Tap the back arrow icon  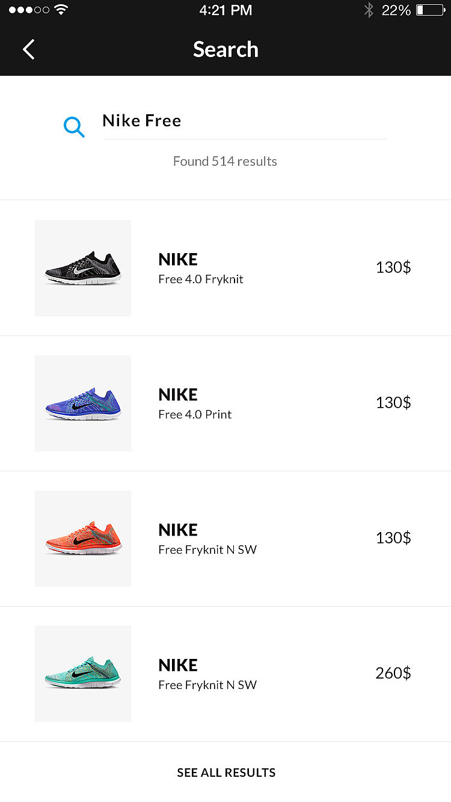29,49
